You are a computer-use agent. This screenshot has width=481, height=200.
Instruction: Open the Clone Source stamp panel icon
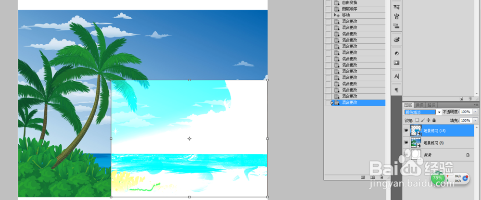(396, 26)
